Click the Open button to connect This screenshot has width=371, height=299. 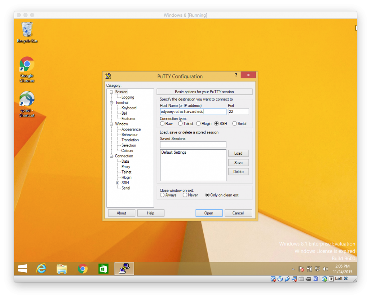[x=209, y=213]
